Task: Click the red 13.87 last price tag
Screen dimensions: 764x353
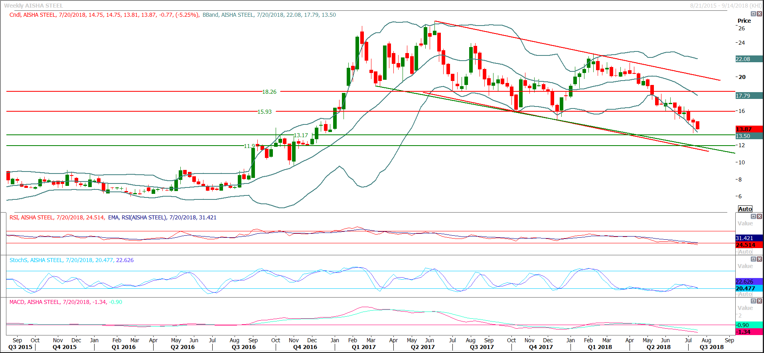Action: click(x=749, y=129)
